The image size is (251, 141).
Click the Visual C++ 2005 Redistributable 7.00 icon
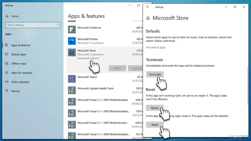tap(72, 113)
